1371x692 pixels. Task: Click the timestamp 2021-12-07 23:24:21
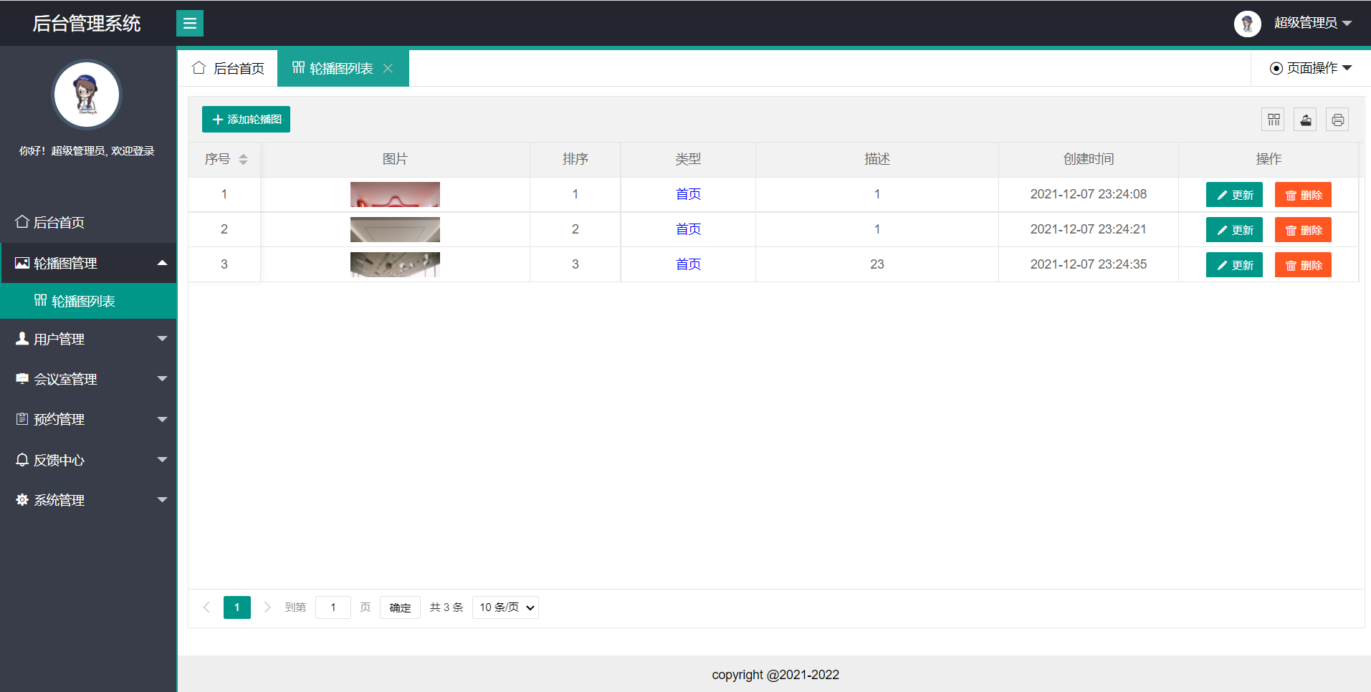click(x=1089, y=229)
